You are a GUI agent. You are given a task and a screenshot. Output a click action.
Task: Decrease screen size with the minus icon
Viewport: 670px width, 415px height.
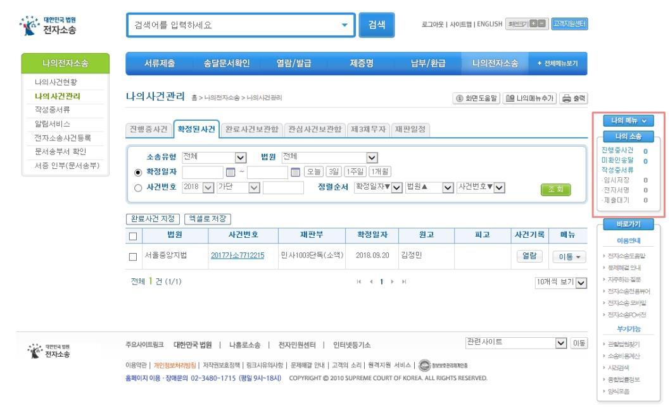(542, 23)
